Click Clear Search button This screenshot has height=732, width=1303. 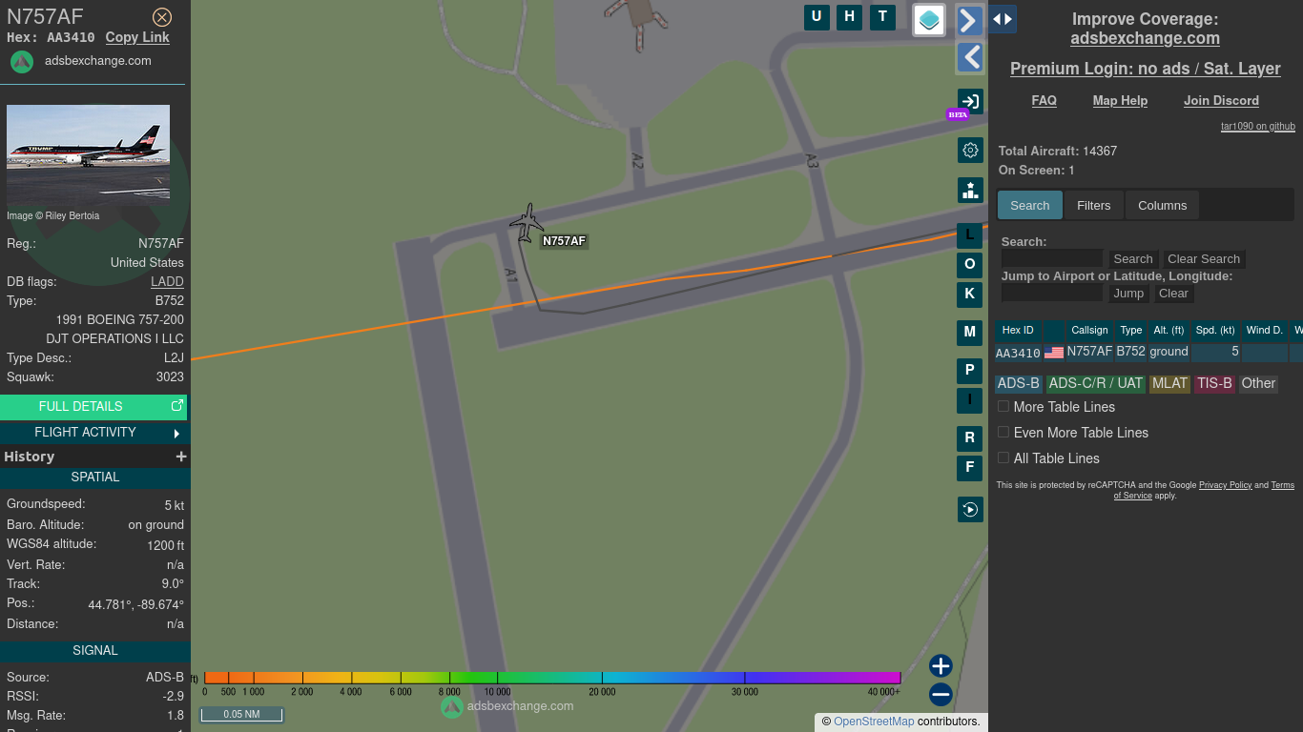coord(1204,258)
